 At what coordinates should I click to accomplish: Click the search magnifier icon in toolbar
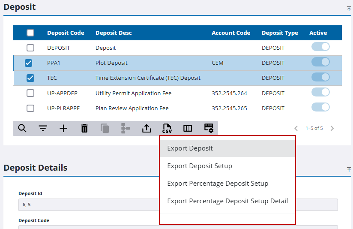pyautogui.click(x=22, y=128)
